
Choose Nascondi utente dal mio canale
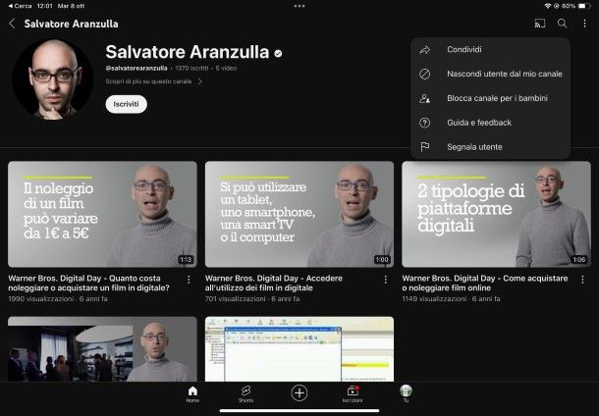tap(505, 74)
